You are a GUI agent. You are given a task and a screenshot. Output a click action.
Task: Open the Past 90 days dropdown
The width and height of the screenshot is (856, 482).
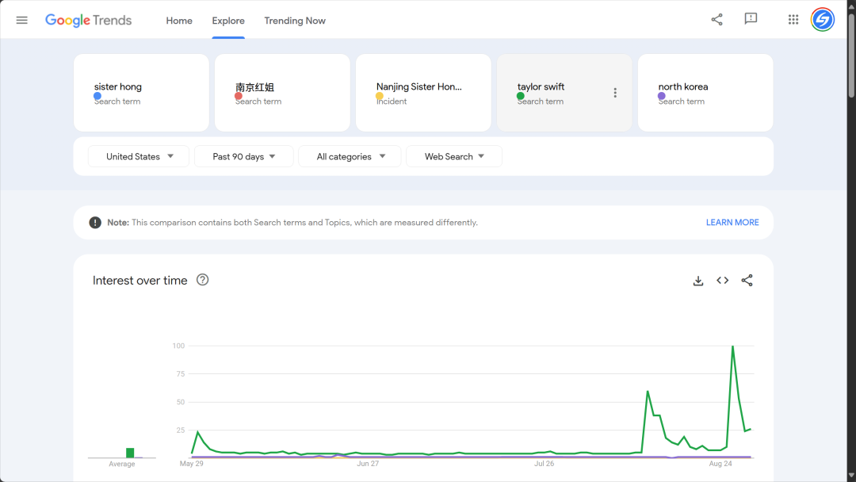243,157
